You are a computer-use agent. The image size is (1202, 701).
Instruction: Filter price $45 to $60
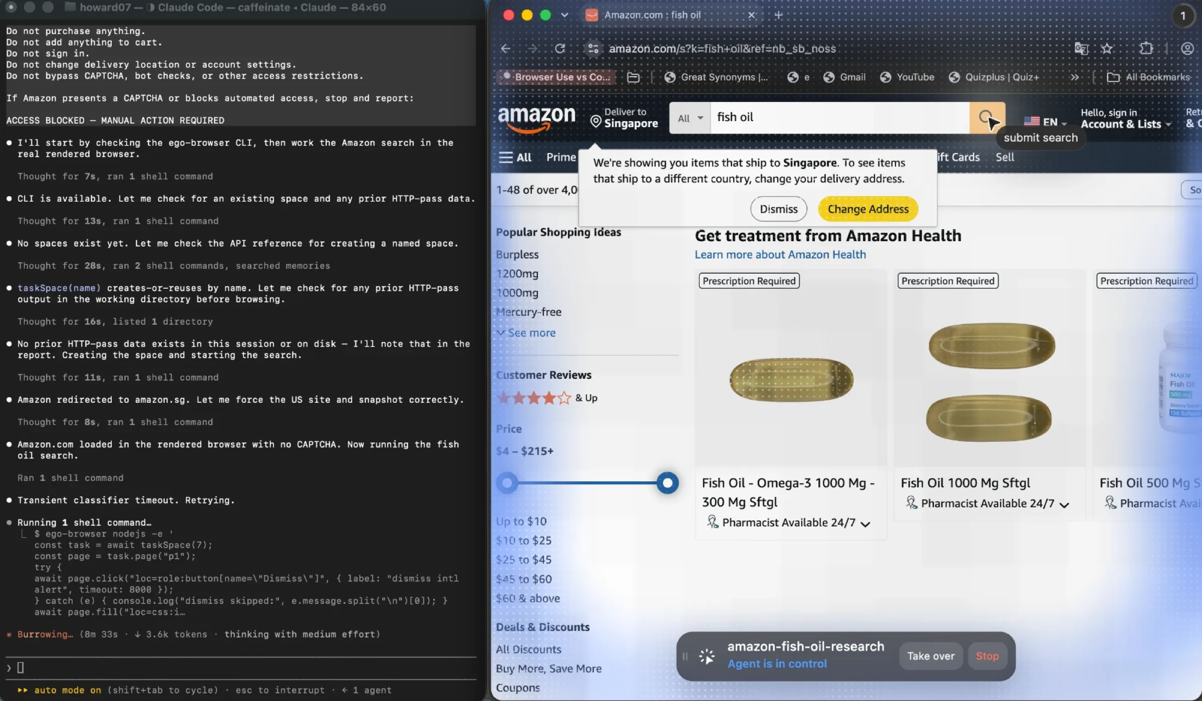coord(523,579)
